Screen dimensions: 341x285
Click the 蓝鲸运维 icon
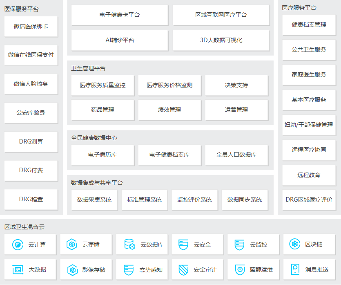point(239,269)
